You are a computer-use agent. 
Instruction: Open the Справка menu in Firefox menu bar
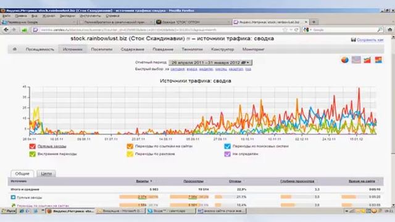point(112,16)
